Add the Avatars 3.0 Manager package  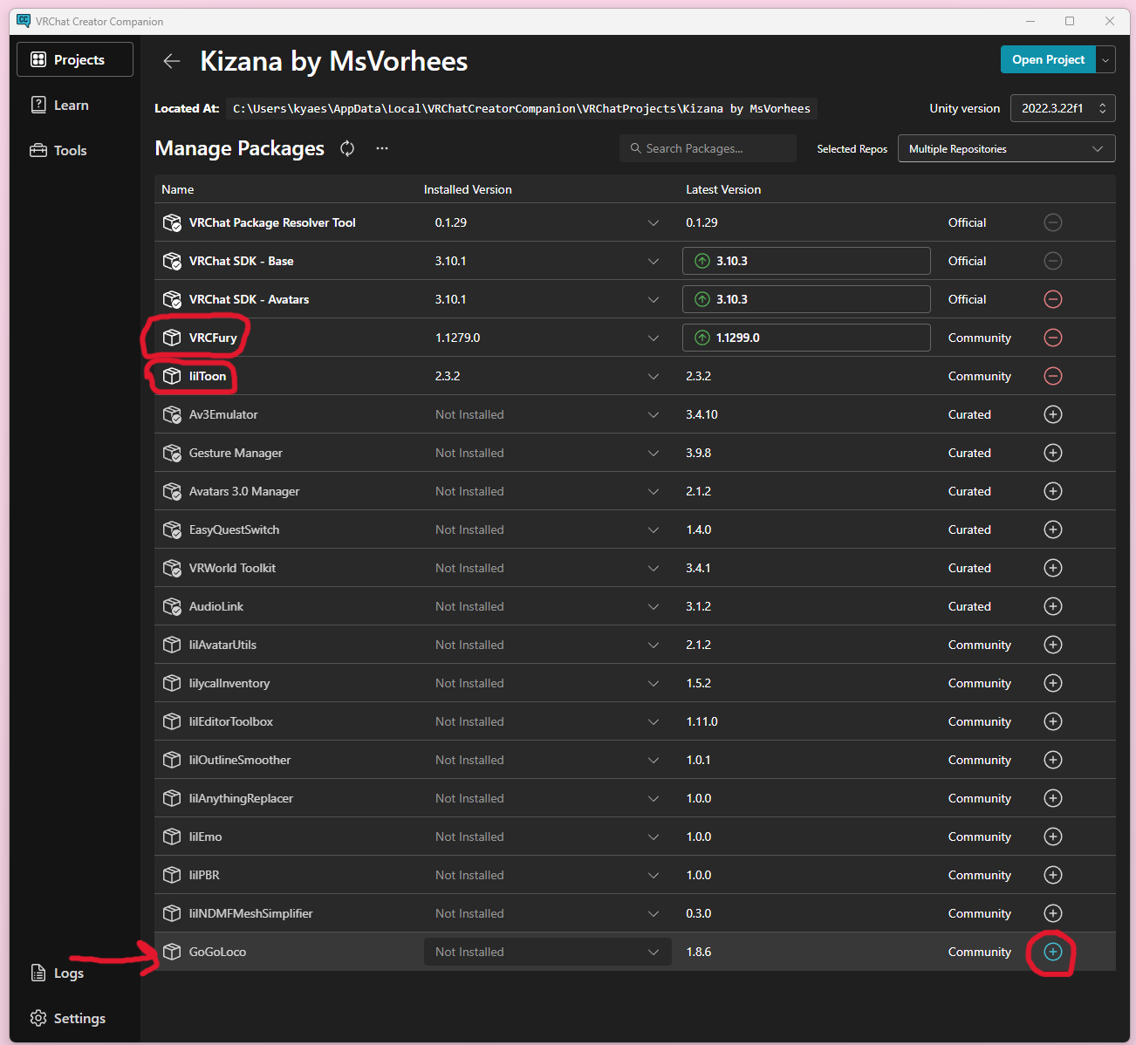click(1053, 491)
